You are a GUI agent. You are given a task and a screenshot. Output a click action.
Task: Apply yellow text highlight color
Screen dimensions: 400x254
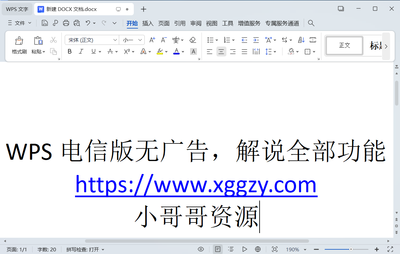click(160, 51)
